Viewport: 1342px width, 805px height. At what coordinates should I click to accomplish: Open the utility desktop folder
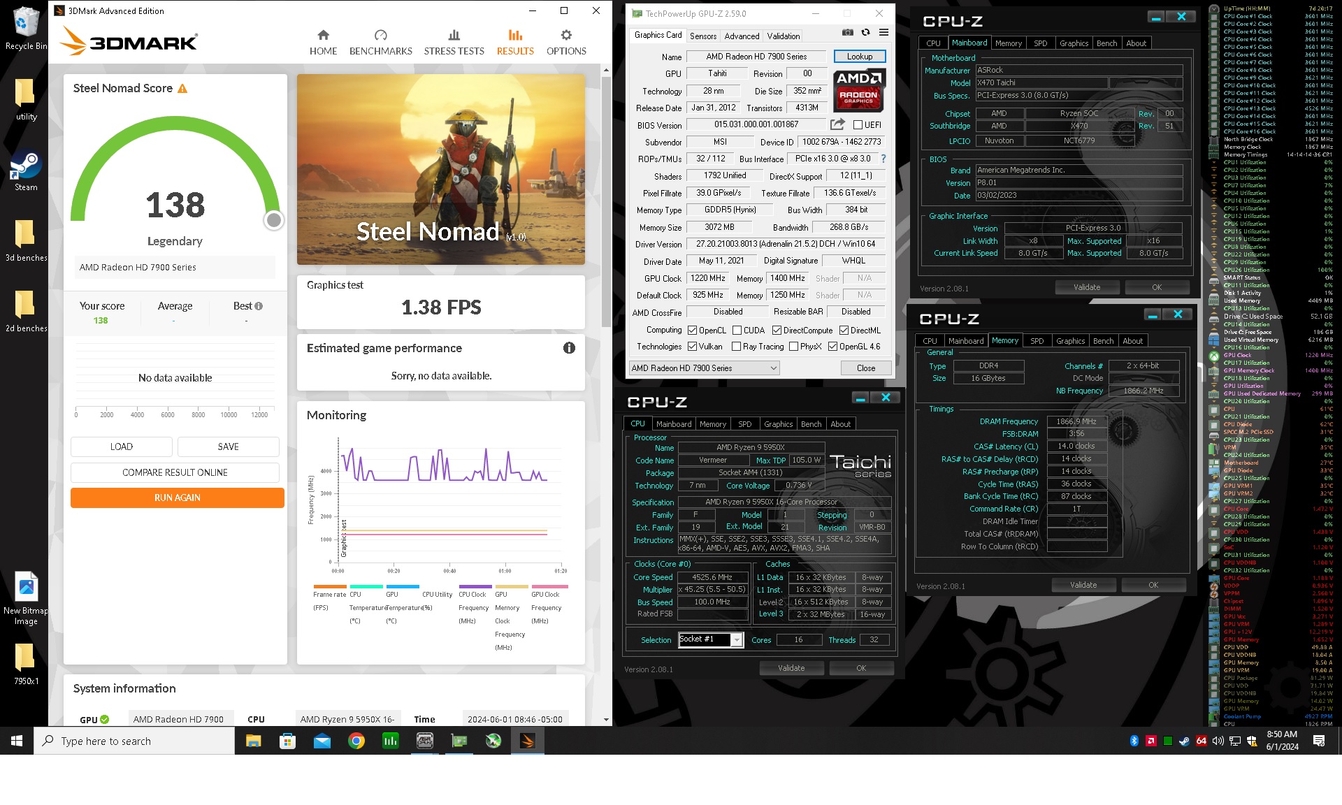[26, 99]
